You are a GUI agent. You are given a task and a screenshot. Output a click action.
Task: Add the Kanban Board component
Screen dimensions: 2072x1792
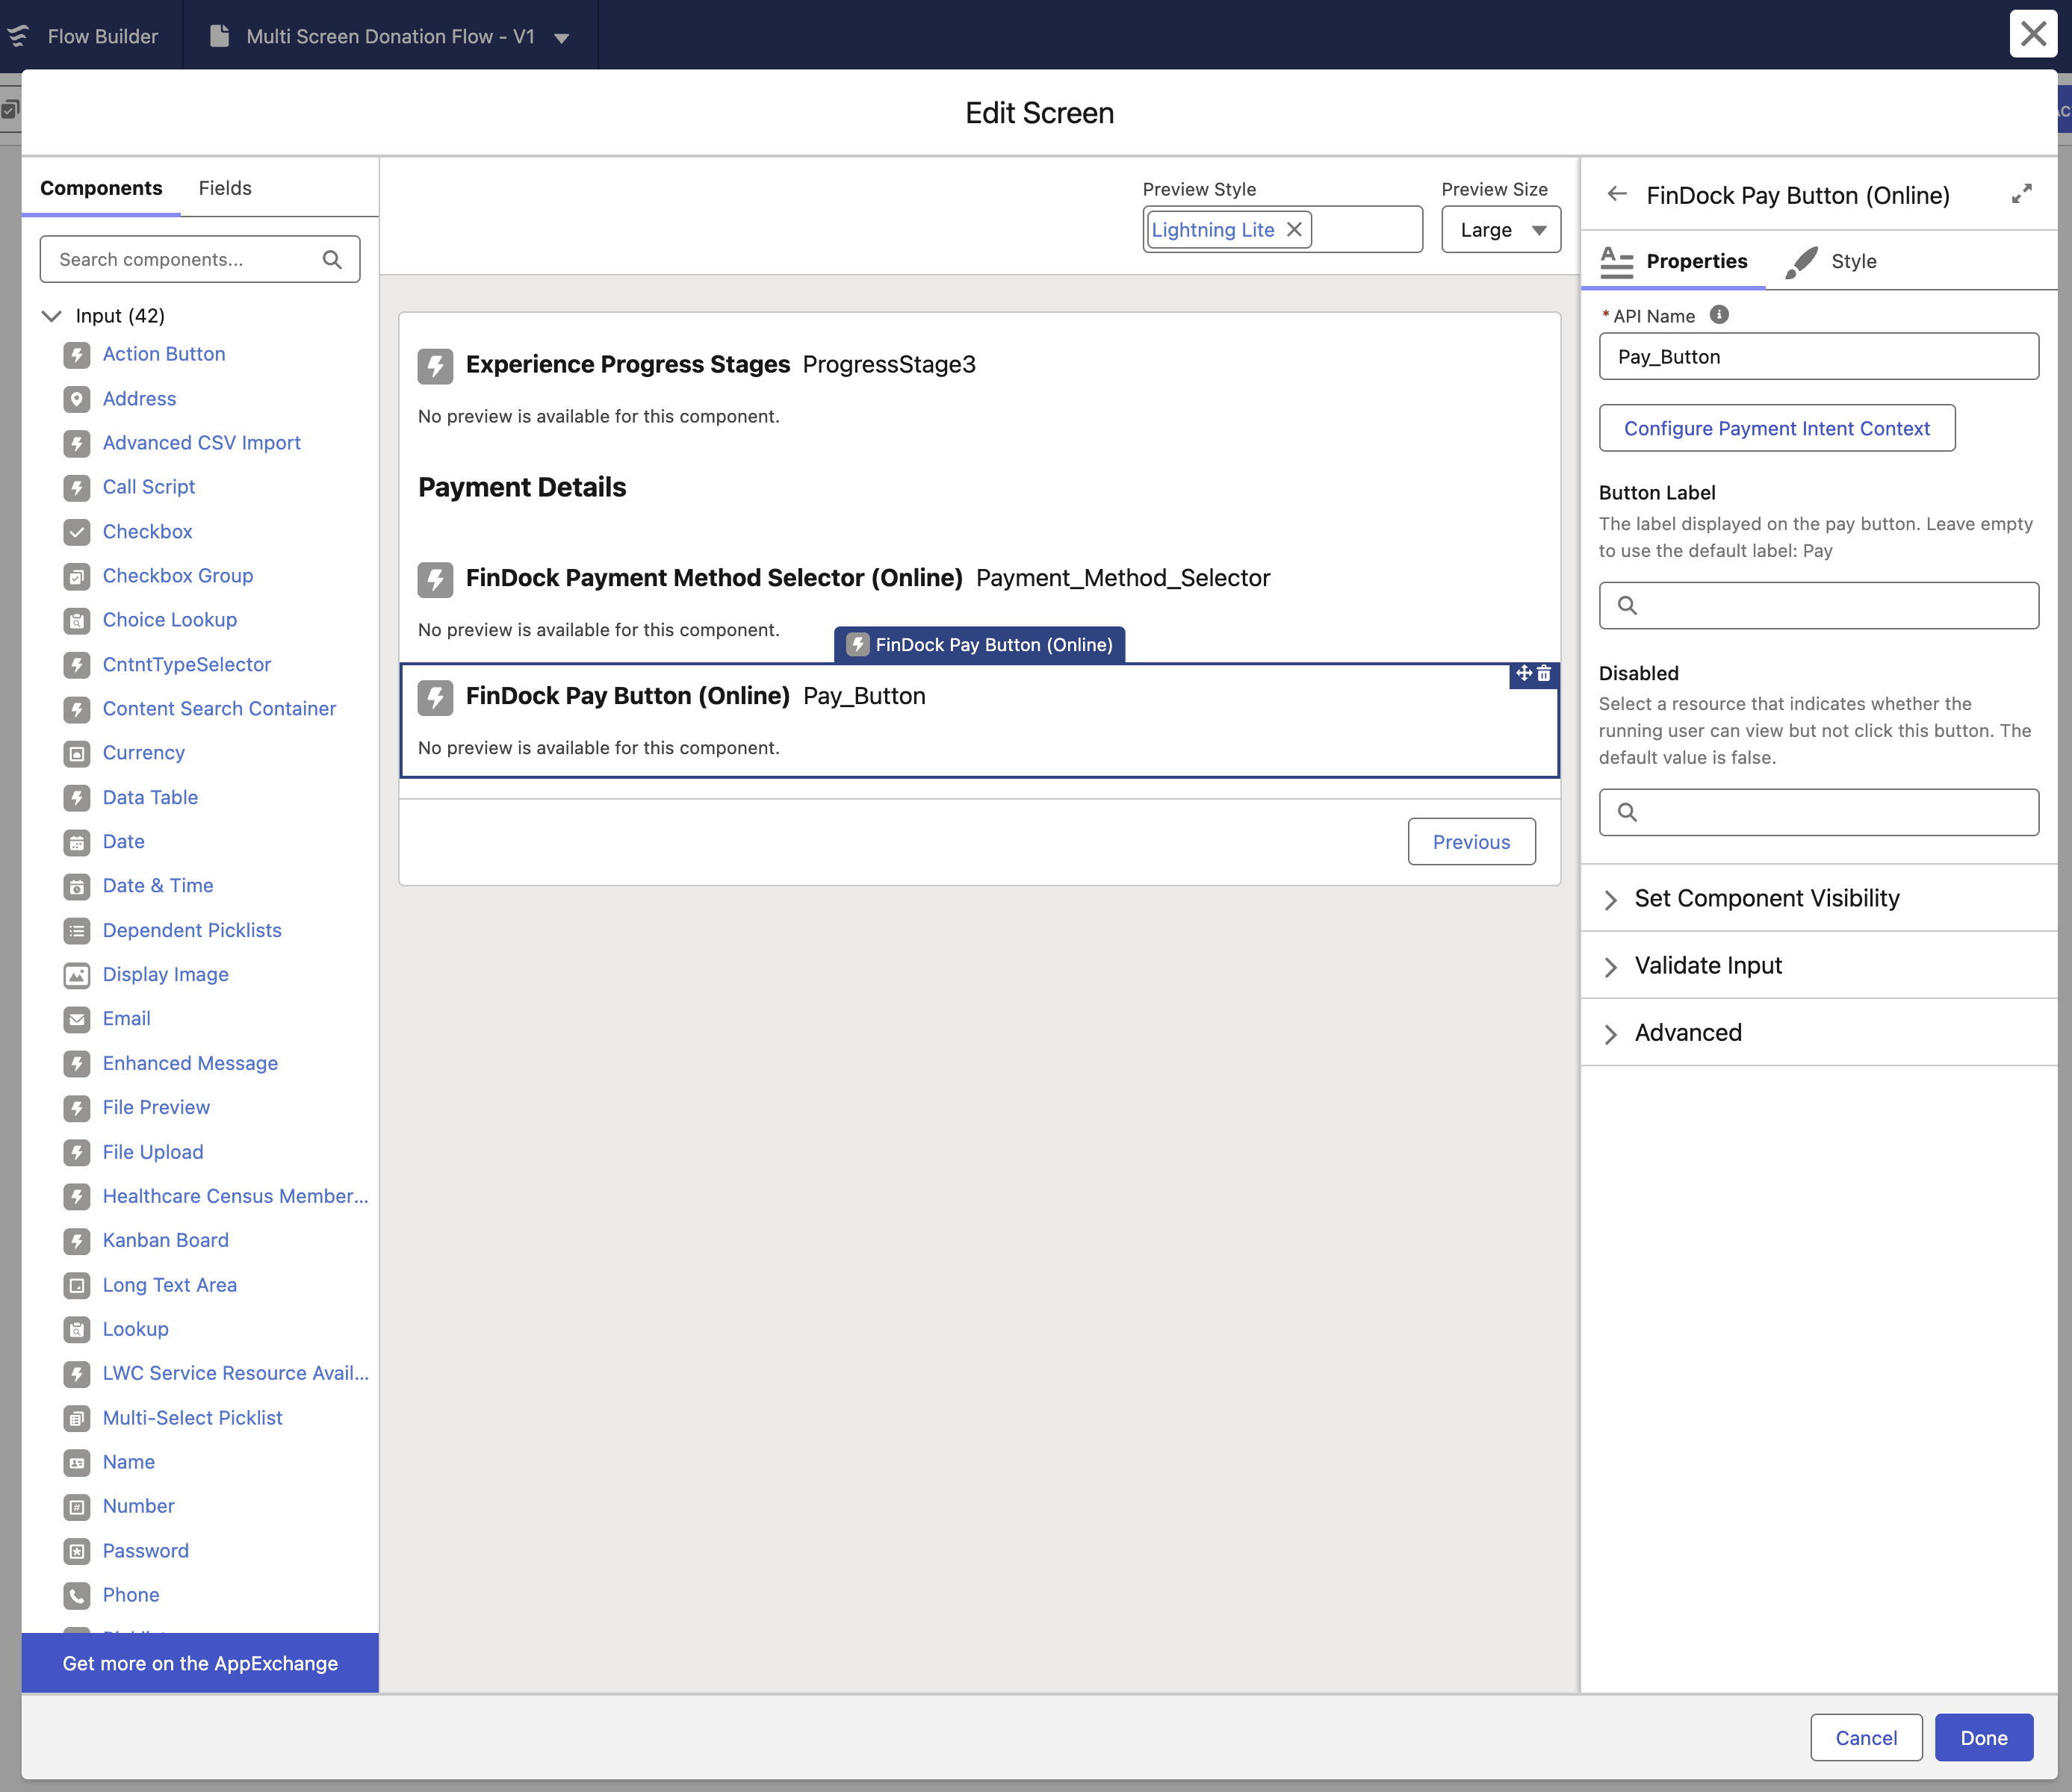(166, 1241)
